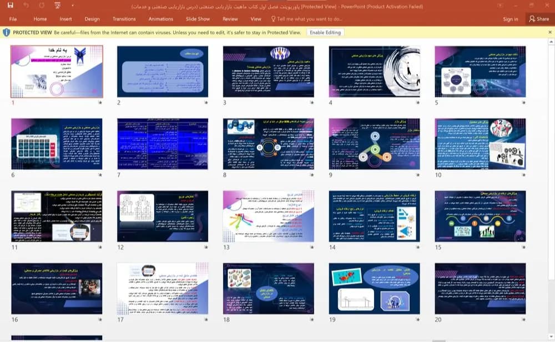The width and height of the screenshot is (555, 342).
Task: Open the Design tab
Action: click(92, 19)
